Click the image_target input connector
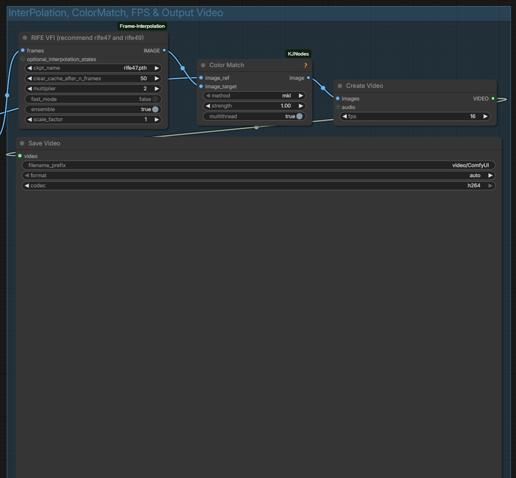Viewport: 516px width, 478px height. pyautogui.click(x=201, y=86)
